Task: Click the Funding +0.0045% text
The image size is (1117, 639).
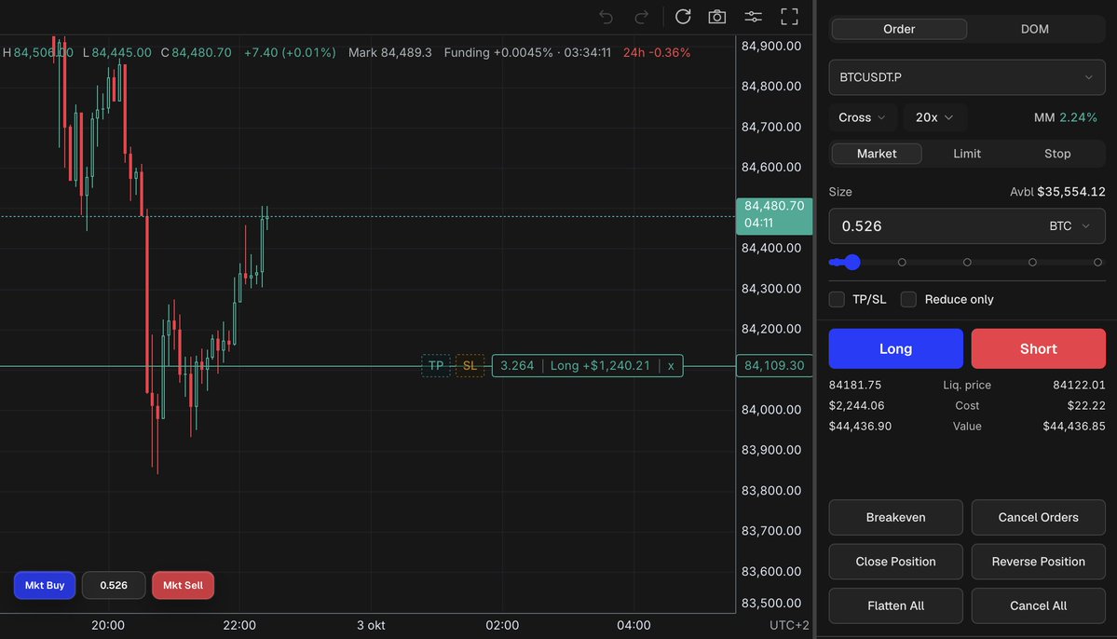Action: point(498,53)
